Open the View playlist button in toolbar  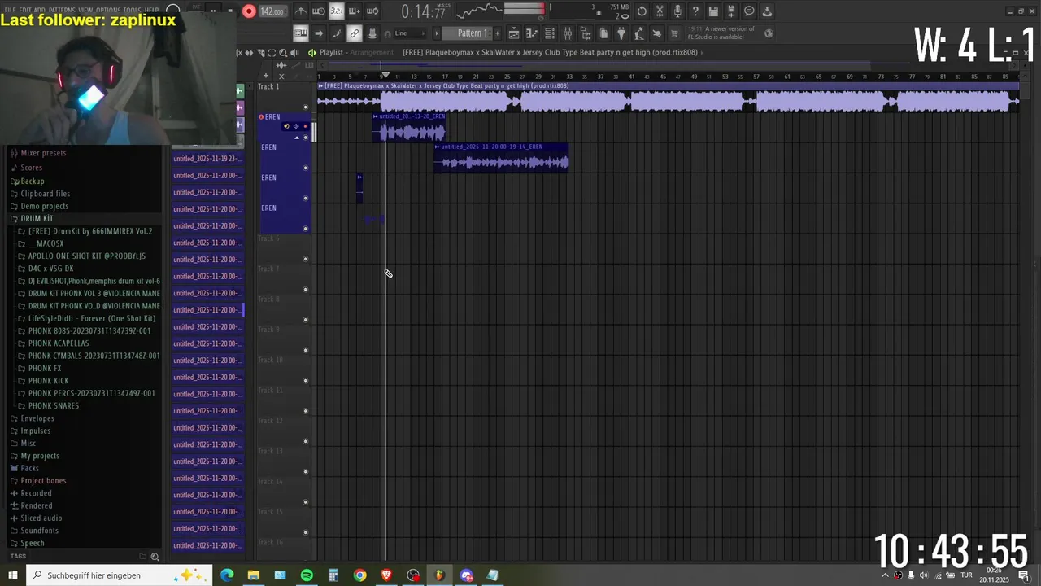coord(514,33)
